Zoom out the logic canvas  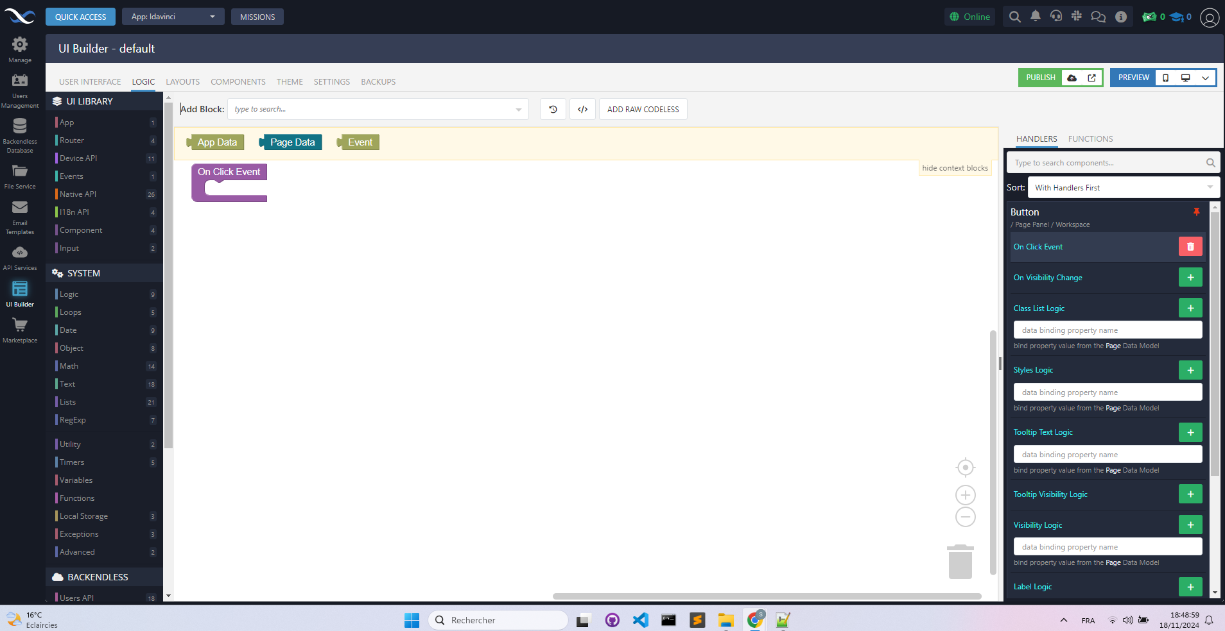point(965,517)
